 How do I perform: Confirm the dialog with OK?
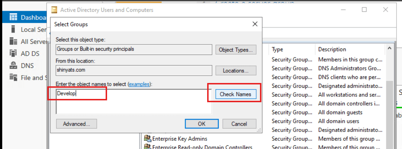pos(202,124)
